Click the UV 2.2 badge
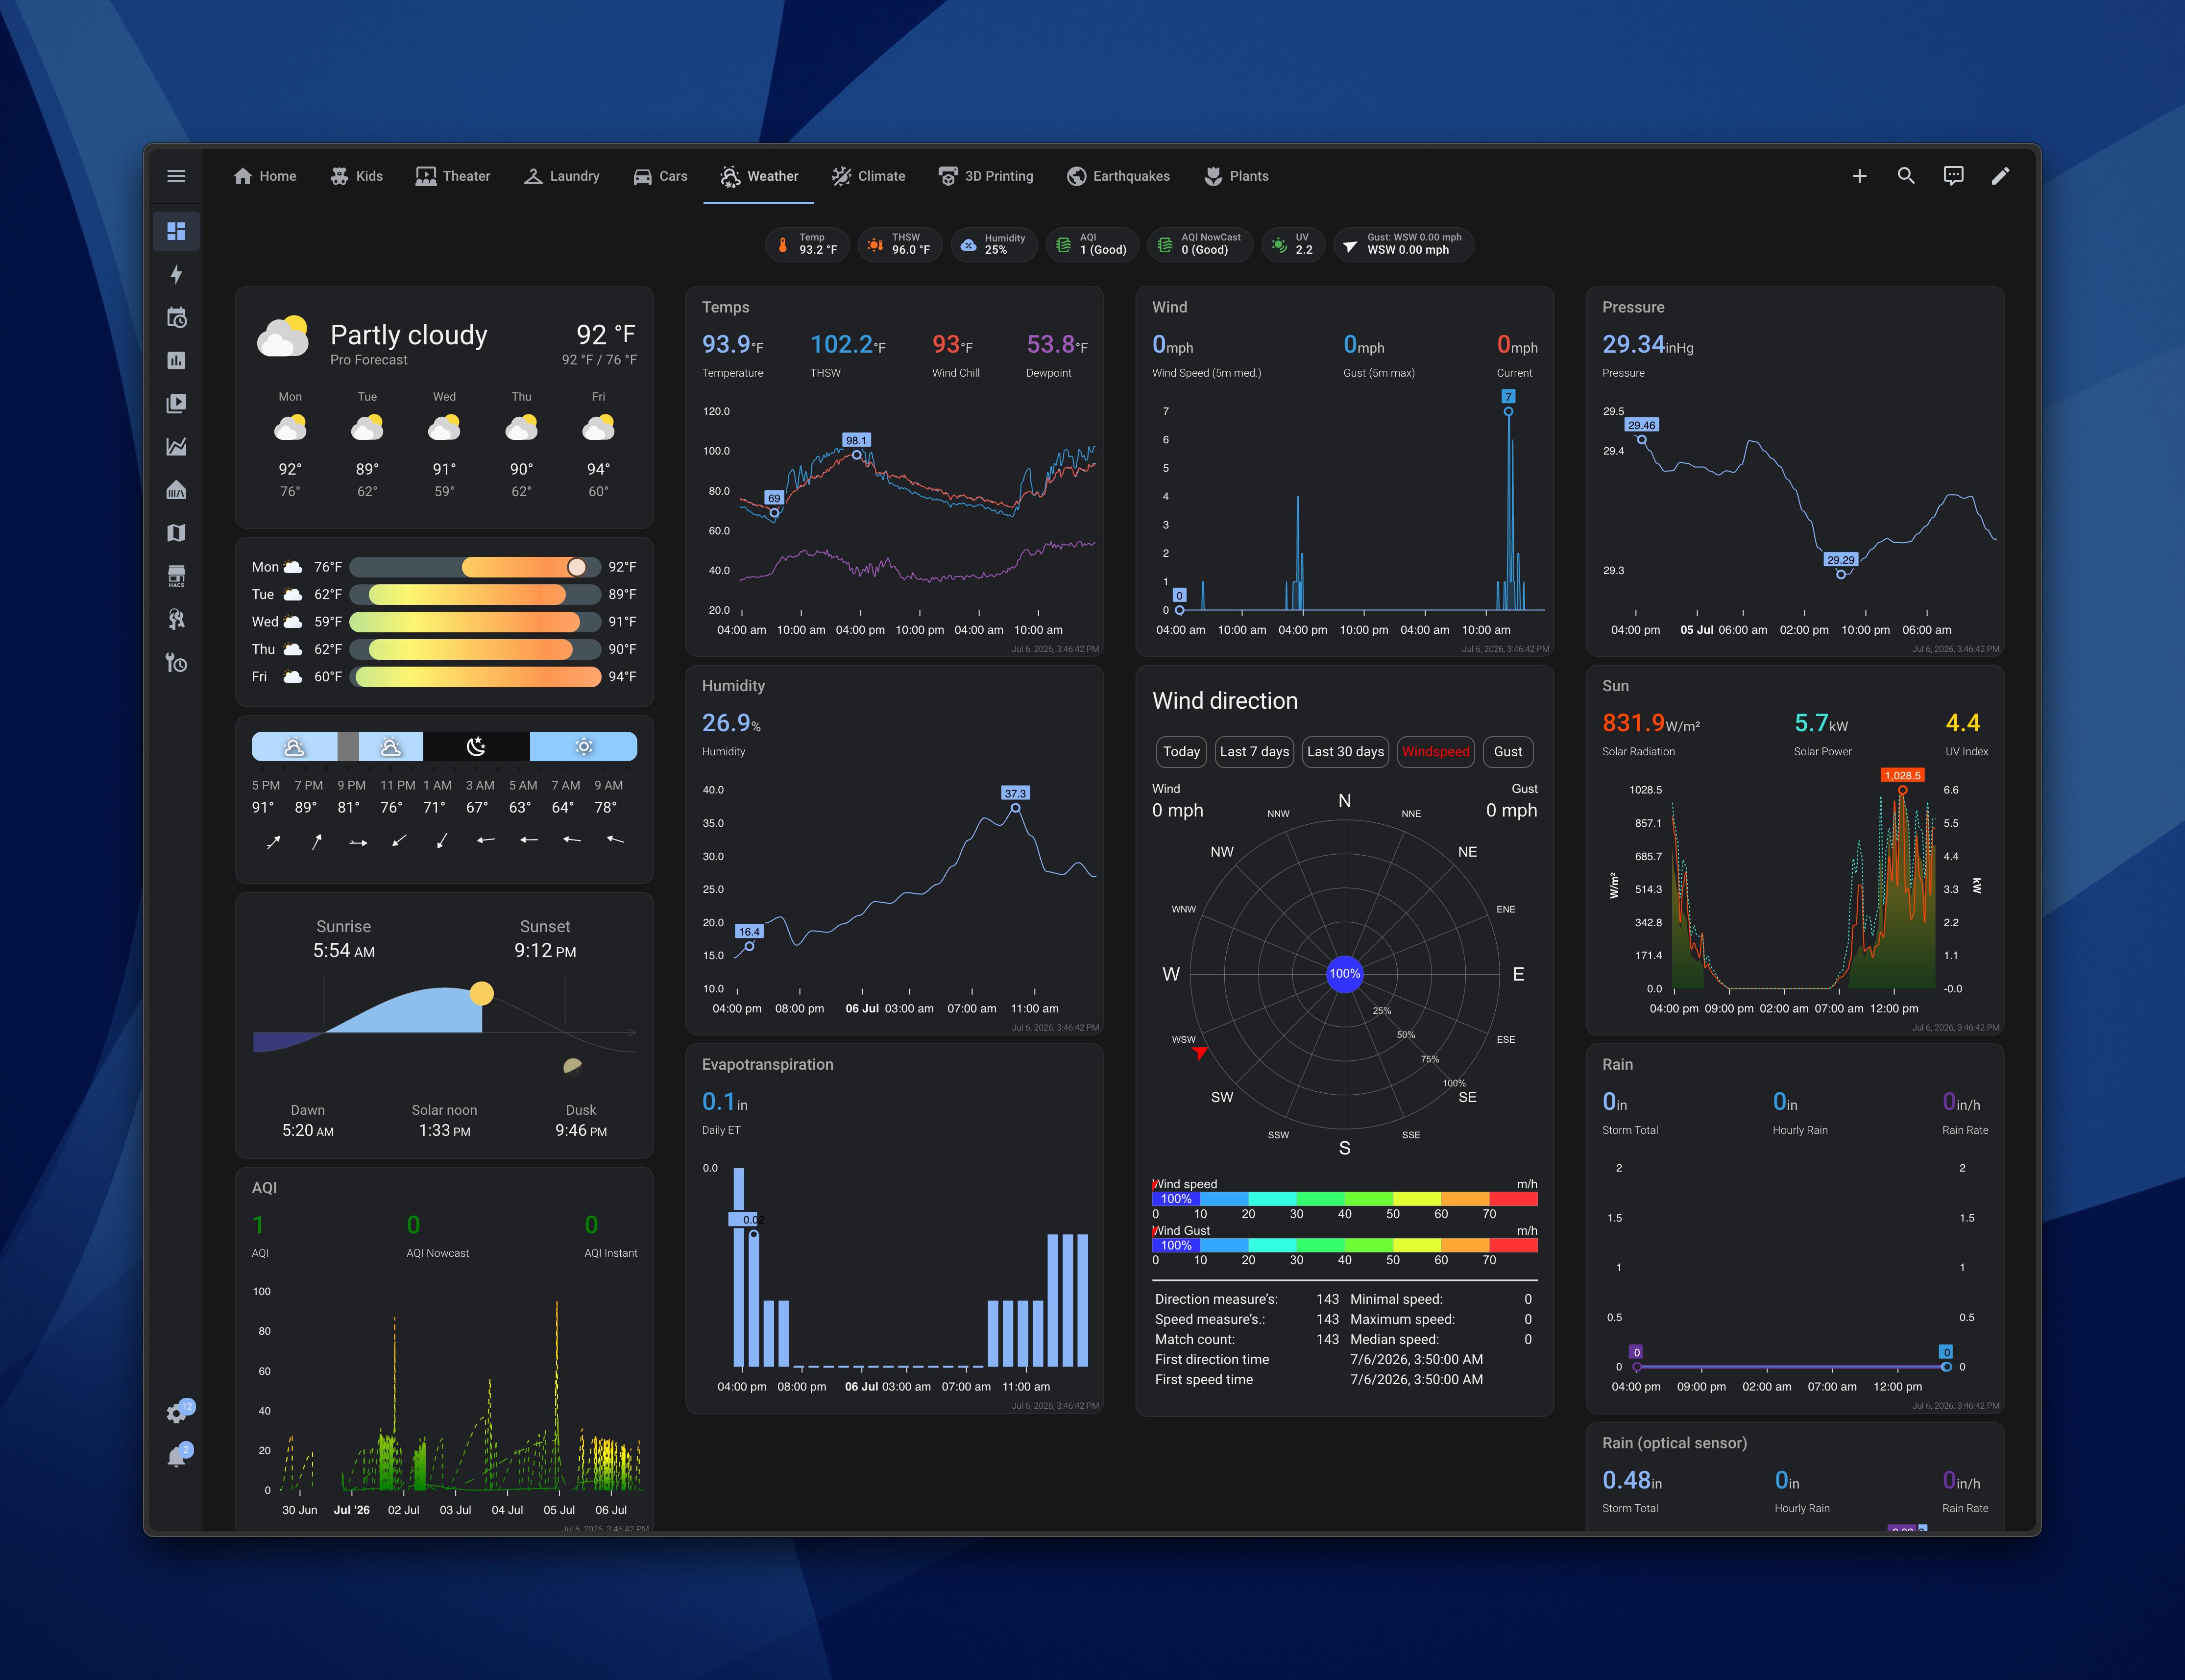Image resolution: width=2185 pixels, height=1680 pixels. [x=1293, y=244]
